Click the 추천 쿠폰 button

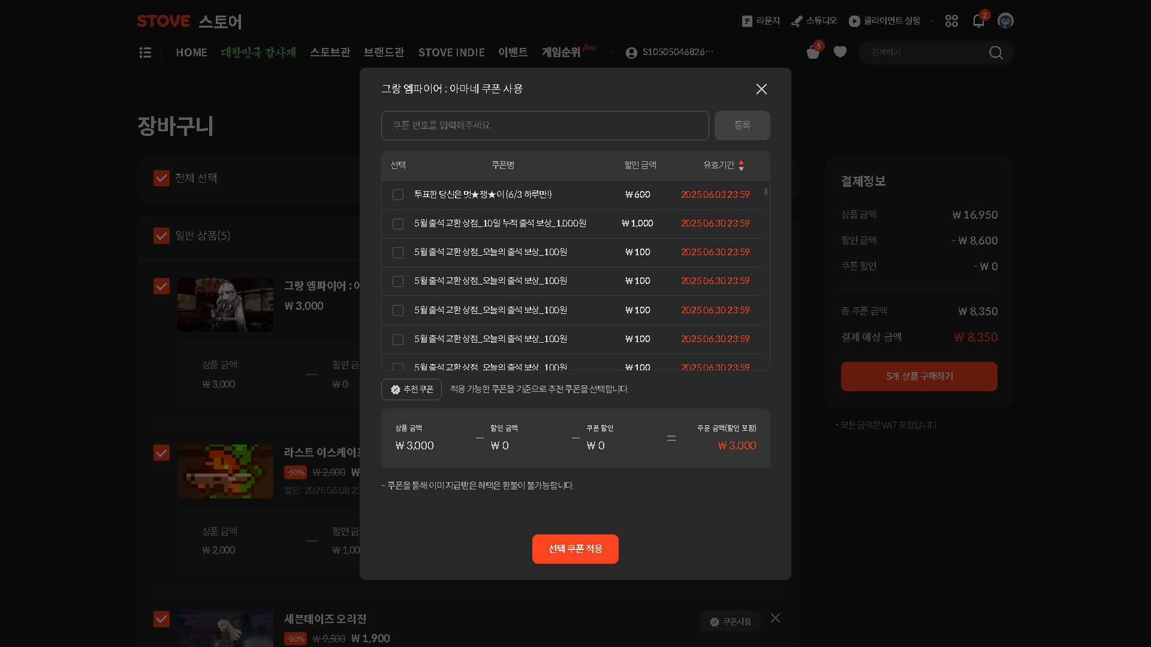click(x=411, y=389)
